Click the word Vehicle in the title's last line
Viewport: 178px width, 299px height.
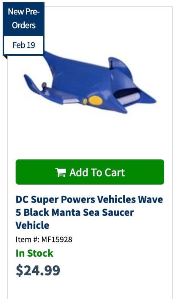pyautogui.click(x=32, y=225)
